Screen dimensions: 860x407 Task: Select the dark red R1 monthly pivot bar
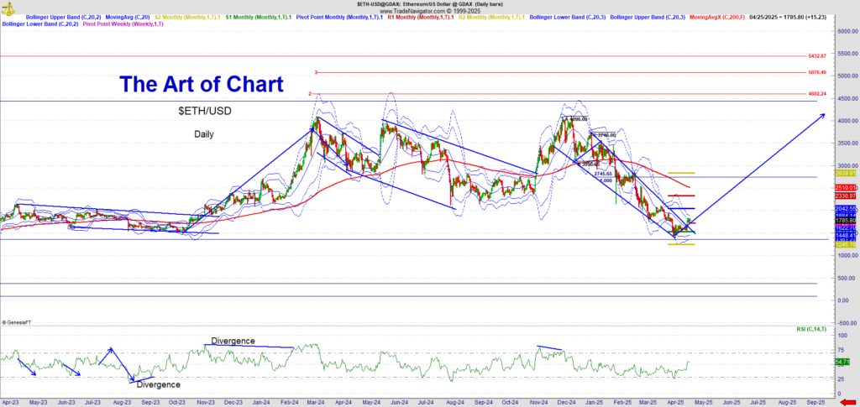(679, 196)
